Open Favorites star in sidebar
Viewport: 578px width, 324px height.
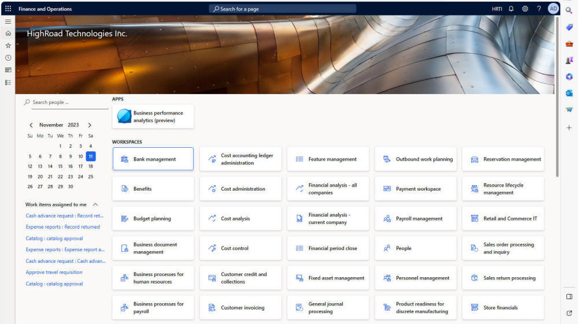[8, 46]
